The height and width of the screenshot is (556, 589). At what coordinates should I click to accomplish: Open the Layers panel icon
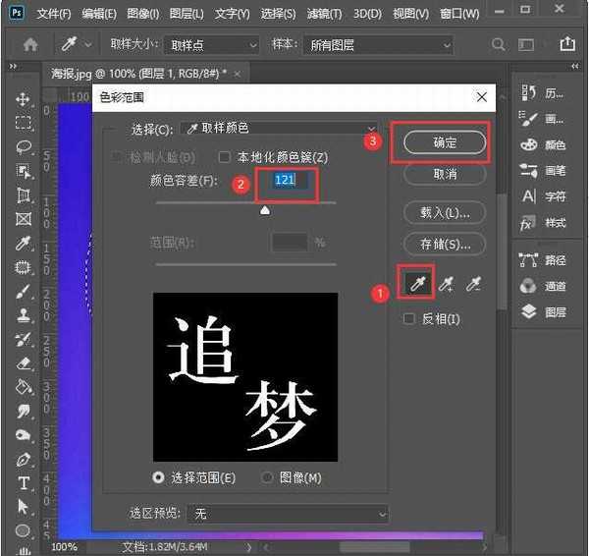pos(529,311)
